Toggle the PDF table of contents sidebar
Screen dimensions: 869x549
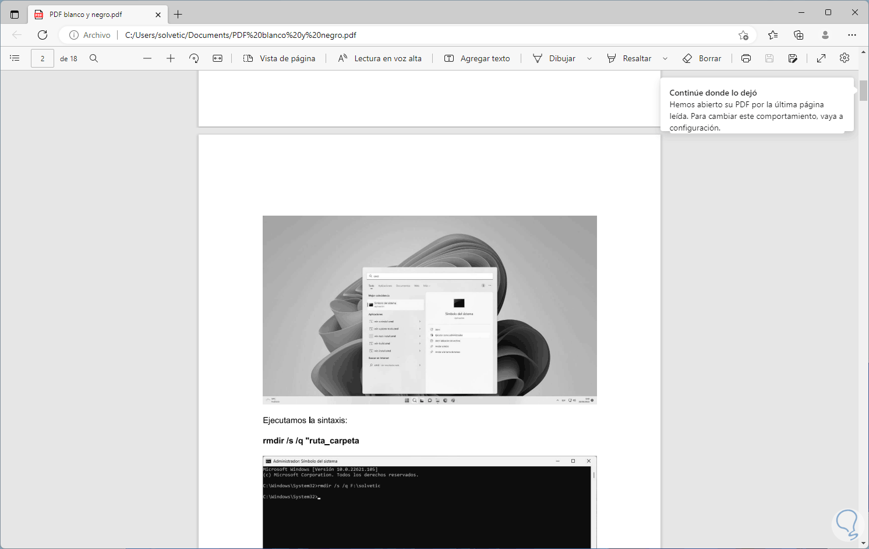[15, 58]
